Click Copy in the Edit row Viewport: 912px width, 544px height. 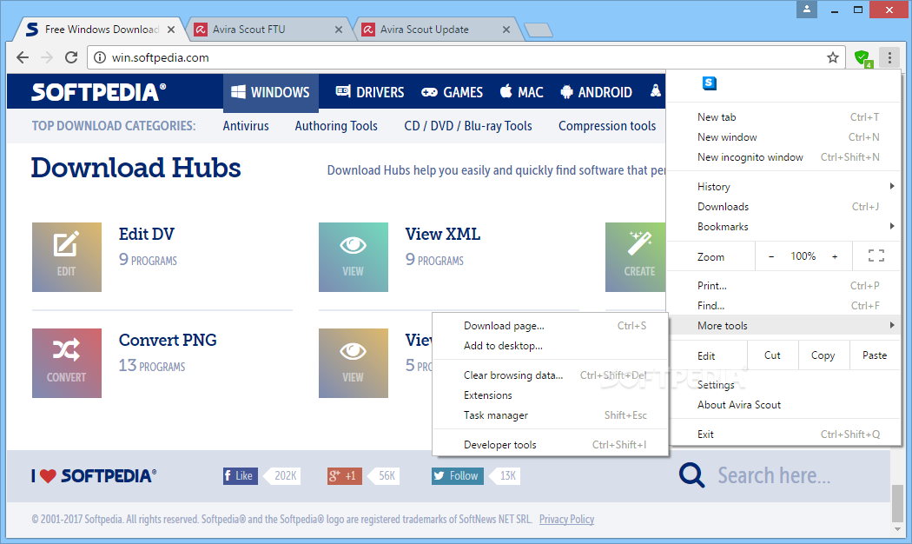coord(823,355)
